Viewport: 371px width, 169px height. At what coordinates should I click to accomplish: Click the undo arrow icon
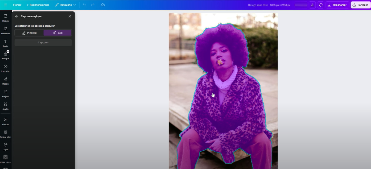pos(85,5)
